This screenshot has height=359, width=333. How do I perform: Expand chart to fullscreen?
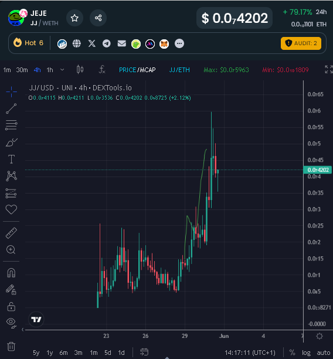(x=329, y=69)
